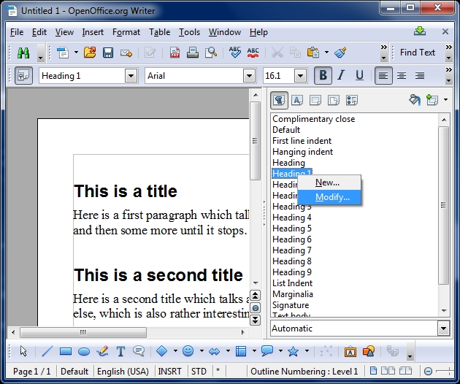
Task: Show Character Styles in Styles panel
Action: (297, 100)
